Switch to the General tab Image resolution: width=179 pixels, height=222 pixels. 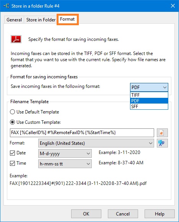click(14, 20)
